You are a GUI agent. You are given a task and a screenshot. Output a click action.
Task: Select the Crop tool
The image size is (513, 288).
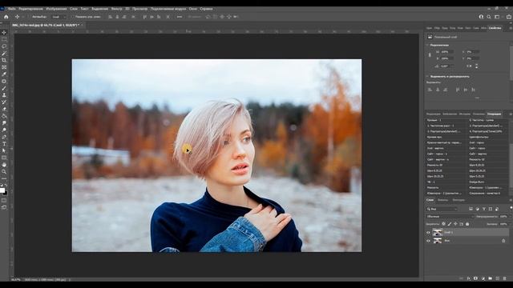click(x=4, y=60)
